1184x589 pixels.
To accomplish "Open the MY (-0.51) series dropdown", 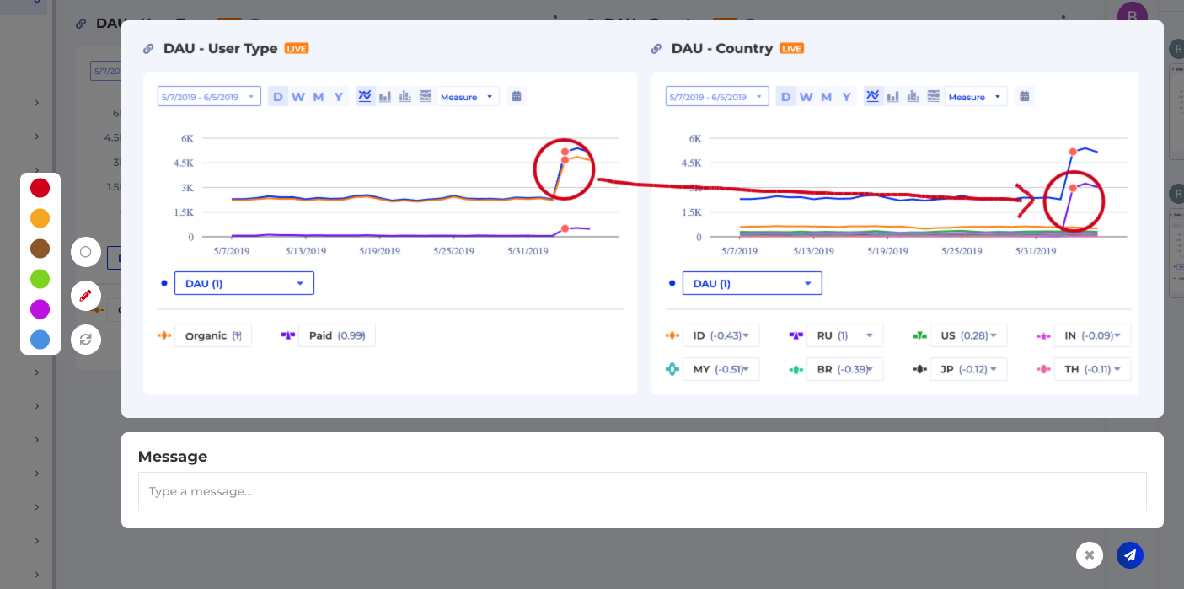I will point(721,369).
